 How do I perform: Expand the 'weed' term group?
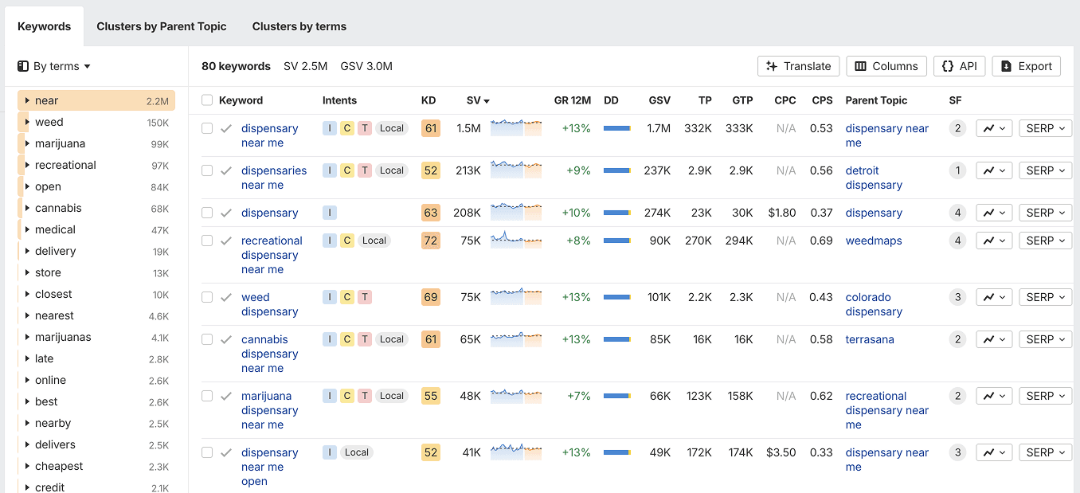click(27, 123)
